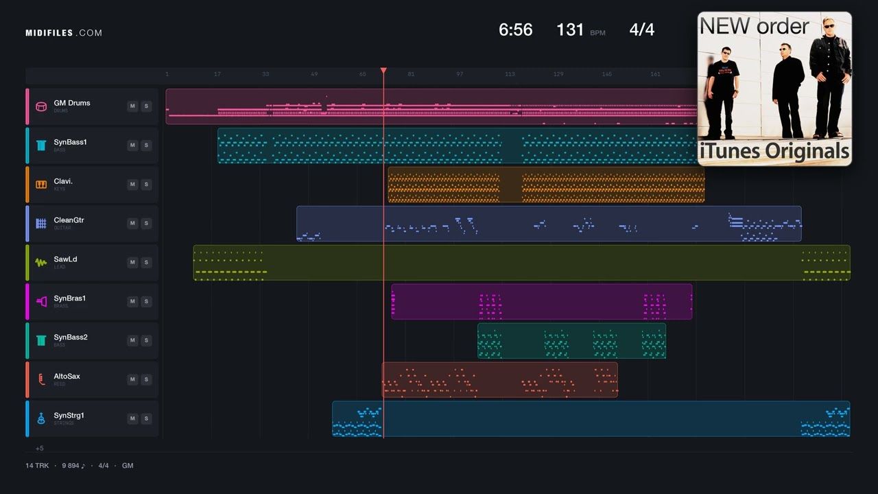Select the SynBass2 track name
878x494 pixels.
point(71,338)
